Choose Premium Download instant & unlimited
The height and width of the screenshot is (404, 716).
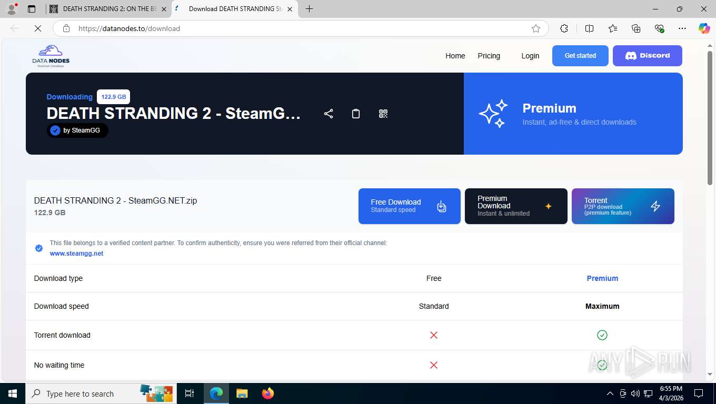coord(516,206)
